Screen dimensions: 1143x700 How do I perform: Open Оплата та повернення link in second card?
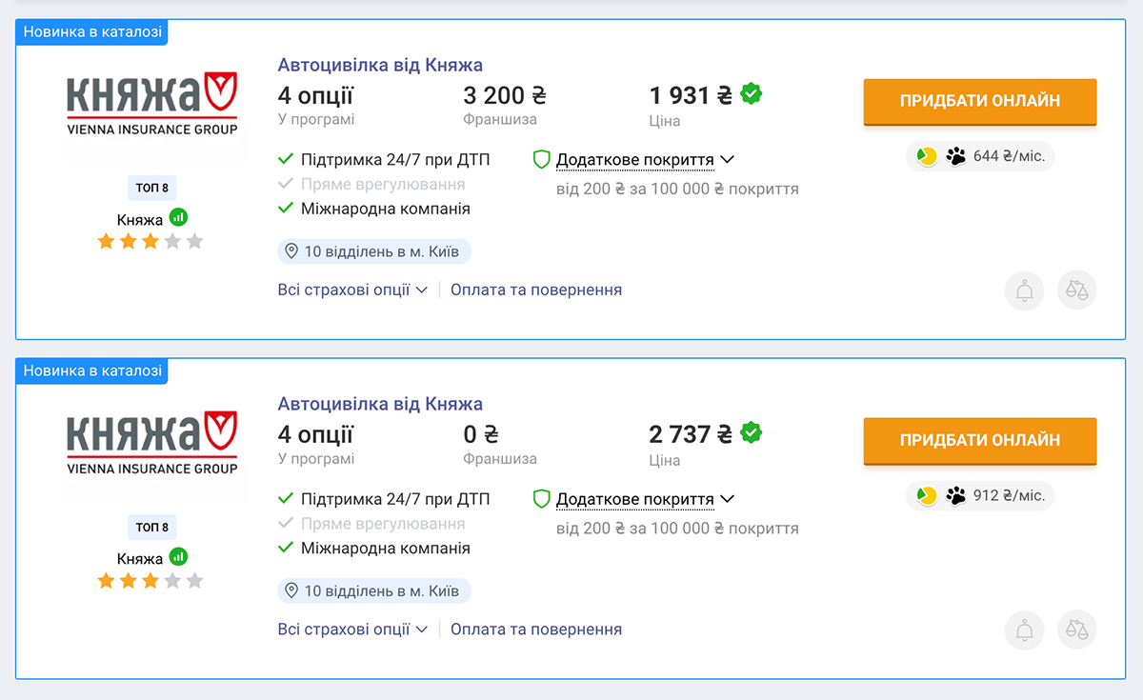coord(536,629)
